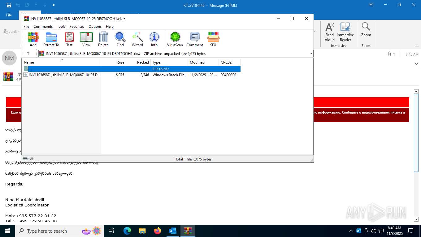421x237 pixels.
Task: Click the NM sender avatar
Action: [9, 58]
